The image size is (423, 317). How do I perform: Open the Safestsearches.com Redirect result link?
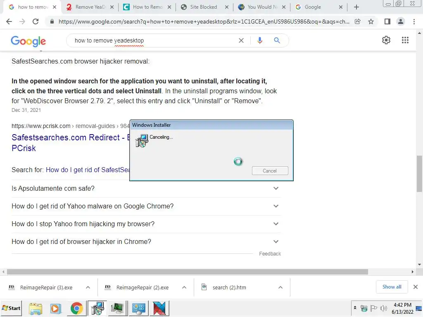pyautogui.click(x=70, y=142)
